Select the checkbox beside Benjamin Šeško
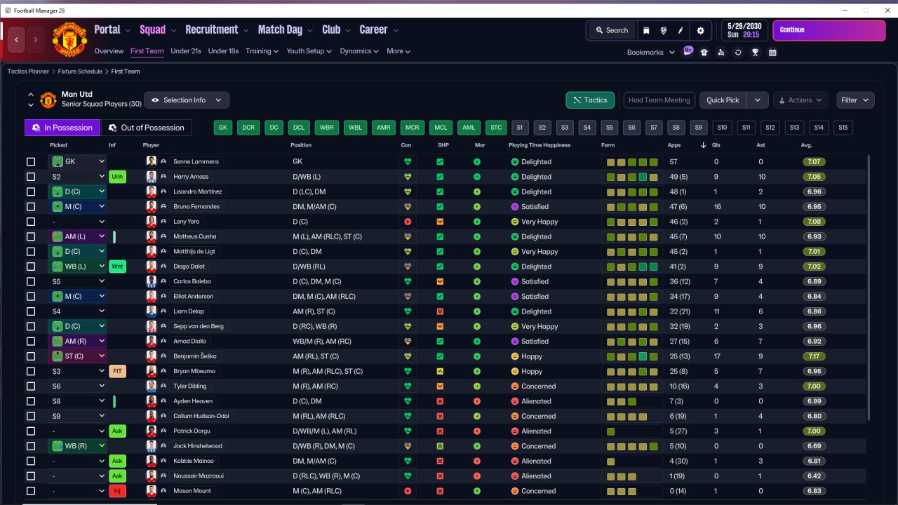Viewport: 898px width, 505px height. (x=31, y=356)
